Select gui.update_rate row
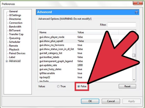 [x=78, y=65]
